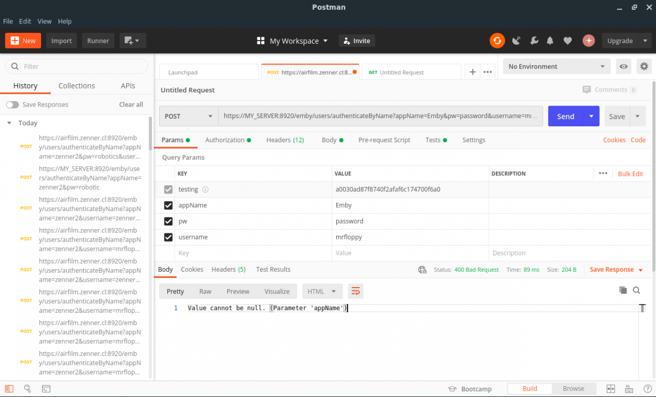Image resolution: width=656 pixels, height=397 pixels.
Task: Open the environment quick look eye
Action: coord(623,67)
